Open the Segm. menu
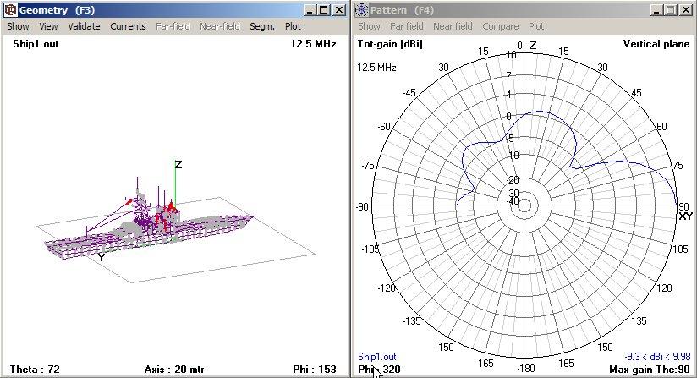This screenshot has width=697, height=378. [x=262, y=26]
